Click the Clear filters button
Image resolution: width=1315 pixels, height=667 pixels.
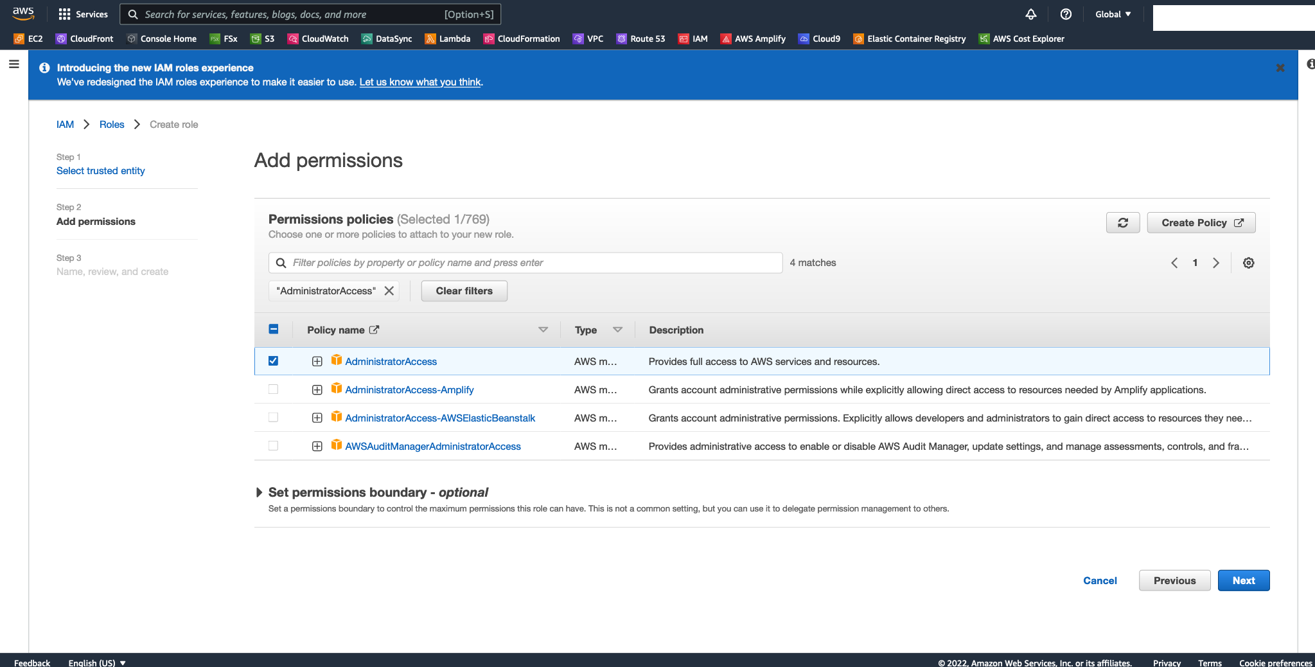464,291
